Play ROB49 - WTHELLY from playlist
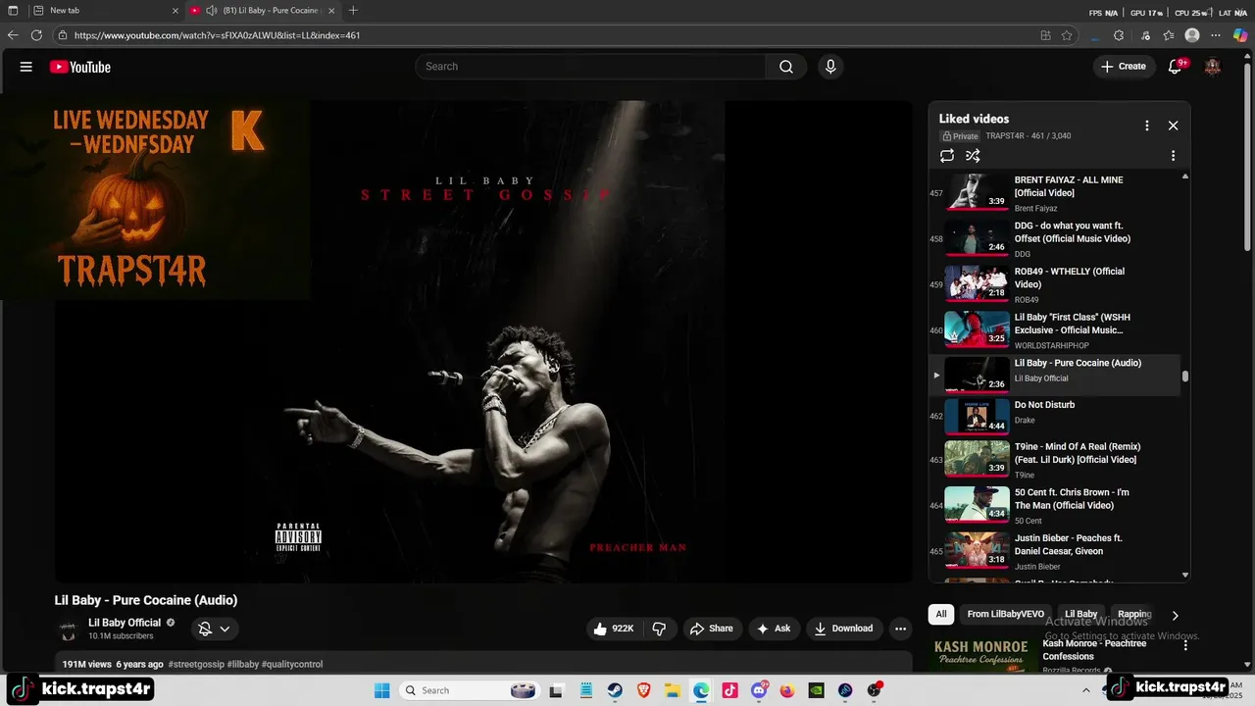The image size is (1255, 706). pyautogui.click(x=1054, y=284)
